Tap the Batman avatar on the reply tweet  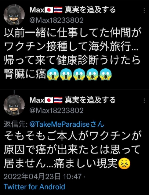pyautogui.click(x=14, y=105)
